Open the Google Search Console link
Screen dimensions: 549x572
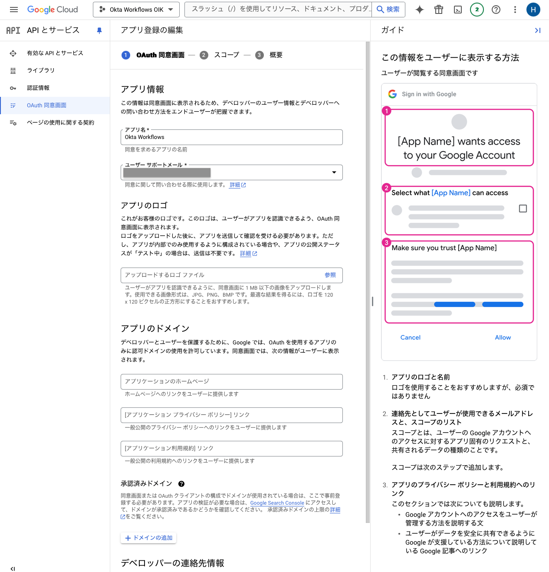277,503
